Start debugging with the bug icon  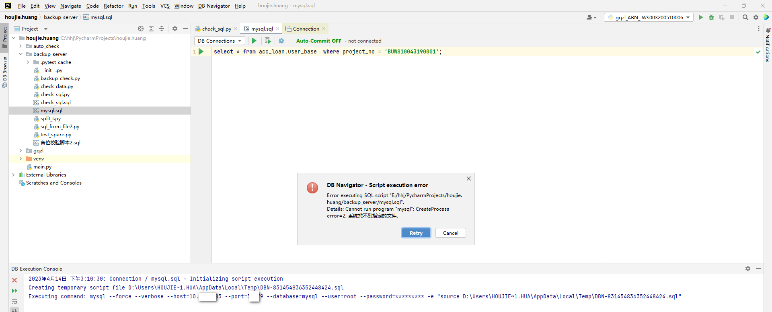point(711,17)
